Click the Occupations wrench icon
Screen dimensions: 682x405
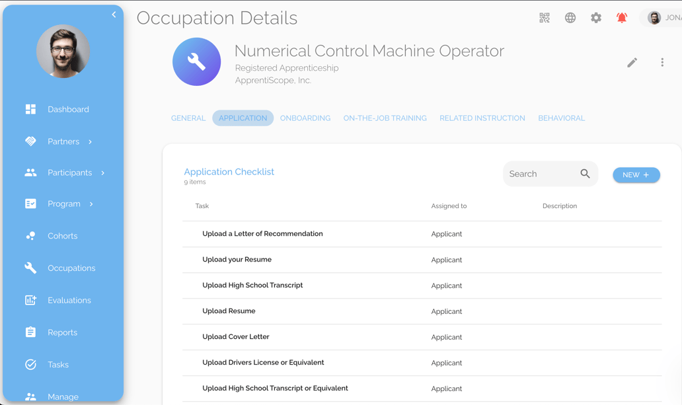(x=30, y=268)
